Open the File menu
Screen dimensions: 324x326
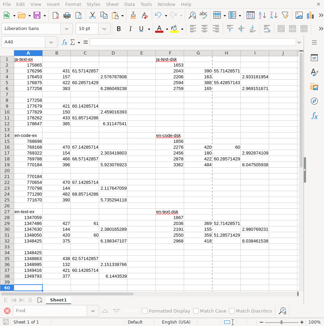(7, 4)
